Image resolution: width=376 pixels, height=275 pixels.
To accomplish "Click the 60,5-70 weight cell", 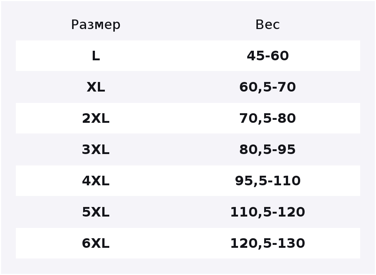I will pos(267,87).
